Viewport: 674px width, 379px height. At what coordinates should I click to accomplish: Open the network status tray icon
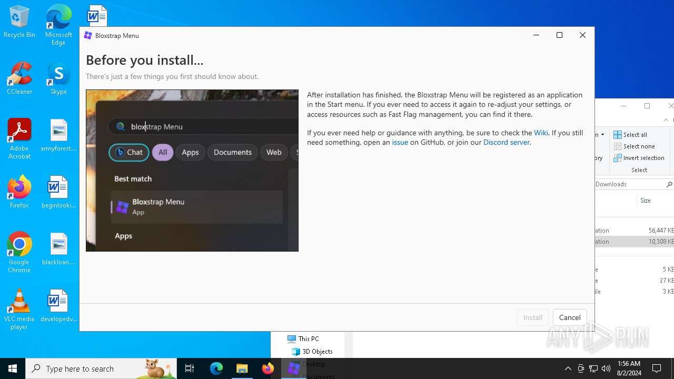coord(593,368)
